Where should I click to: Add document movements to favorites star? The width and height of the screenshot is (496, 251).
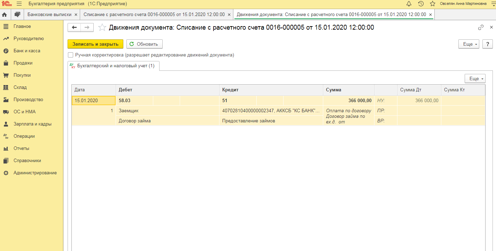(102, 28)
